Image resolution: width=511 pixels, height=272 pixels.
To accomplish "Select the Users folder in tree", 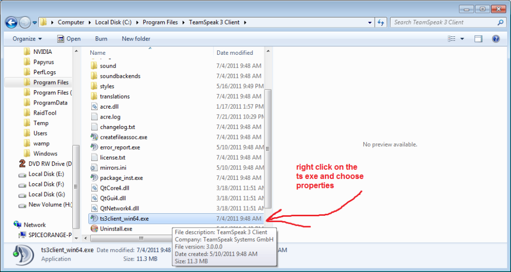I will 40,133.
